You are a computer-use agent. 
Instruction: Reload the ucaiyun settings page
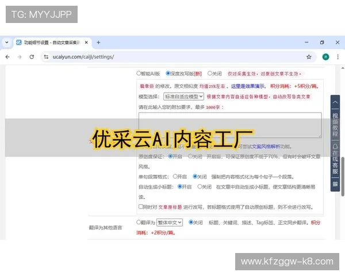32,57
